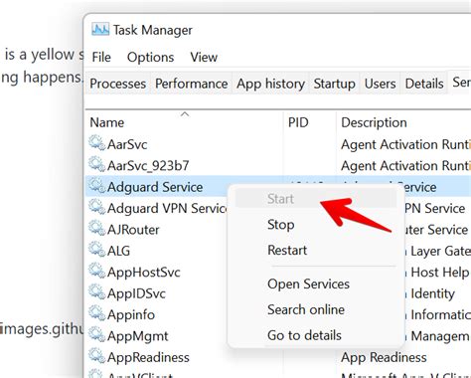This screenshot has height=378, width=471.
Task: Click the gear icon beside Adguard VPN Service
Action: [97, 207]
